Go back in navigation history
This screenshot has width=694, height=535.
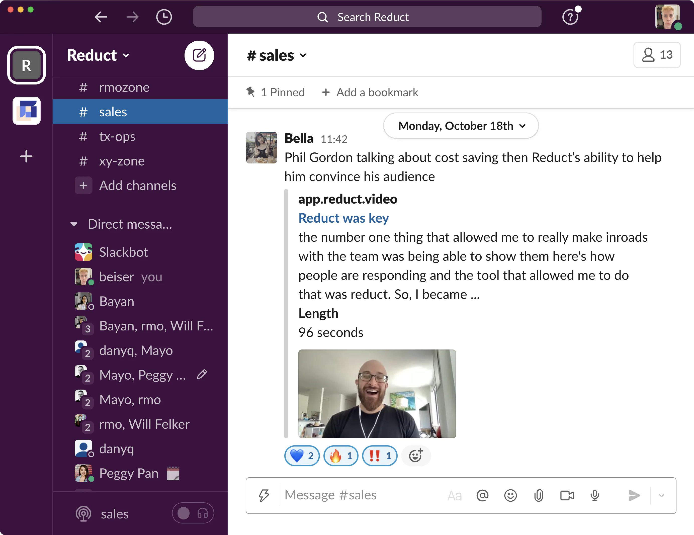(101, 17)
